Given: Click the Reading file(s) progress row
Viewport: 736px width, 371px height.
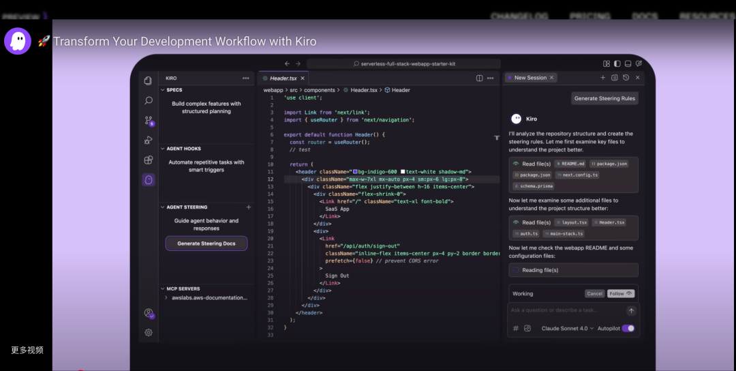Looking at the screenshot, I should pos(573,270).
